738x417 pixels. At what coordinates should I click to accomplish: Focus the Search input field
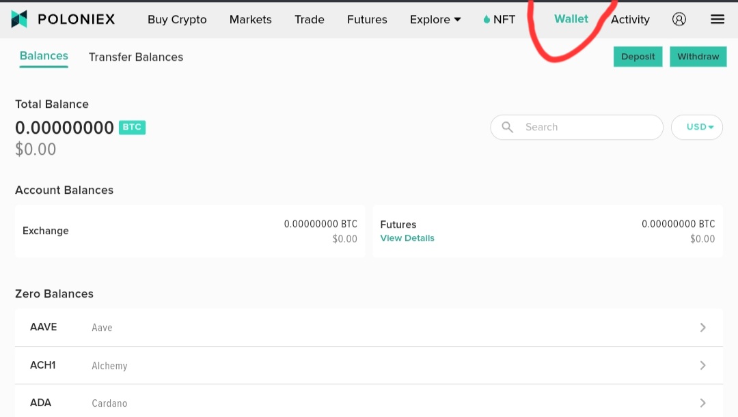[577, 127]
